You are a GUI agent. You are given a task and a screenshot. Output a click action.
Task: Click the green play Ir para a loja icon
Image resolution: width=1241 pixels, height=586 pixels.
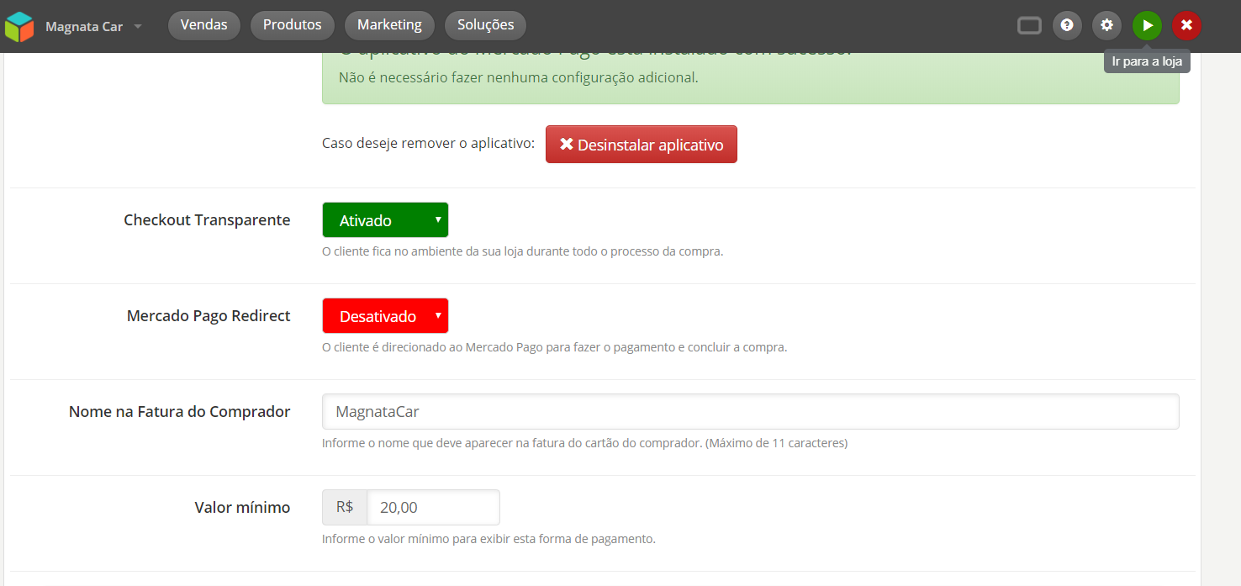coord(1147,25)
